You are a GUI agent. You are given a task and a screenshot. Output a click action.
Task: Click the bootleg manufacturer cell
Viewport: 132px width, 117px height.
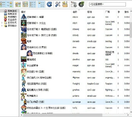click(108, 41)
